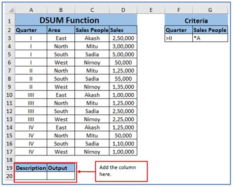The height and width of the screenshot is (187, 233).
Task: Click the Criteria title cell
Action: pyautogui.click(x=196, y=20)
